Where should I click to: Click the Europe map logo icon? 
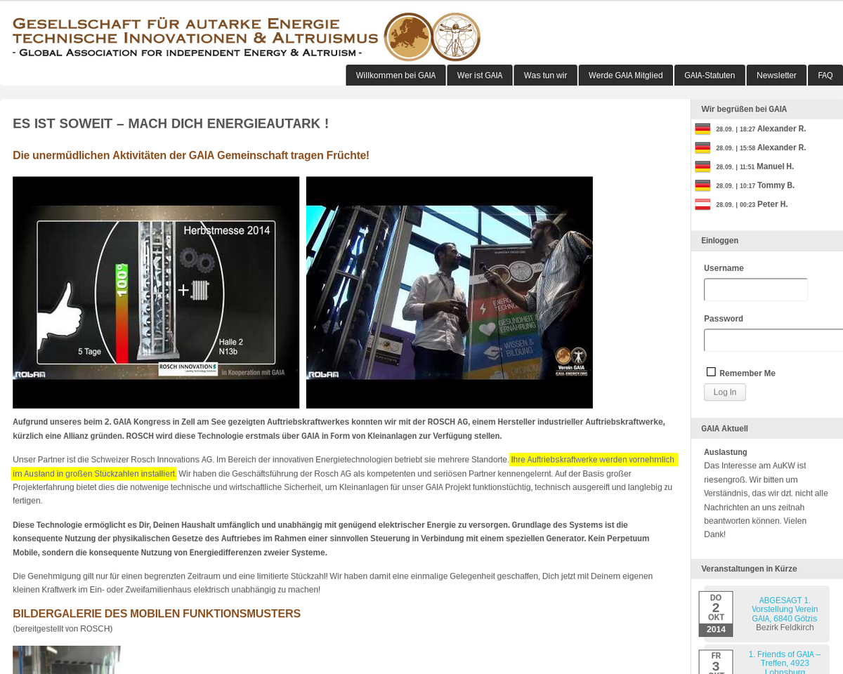pos(408,37)
